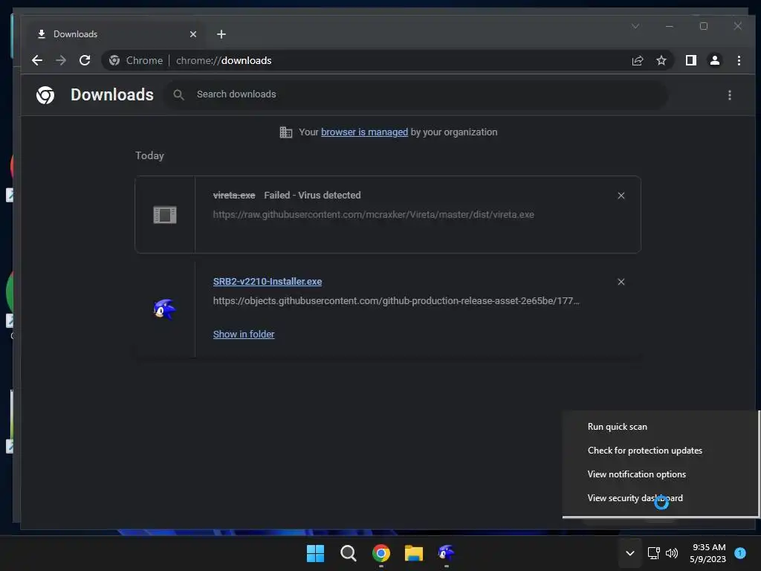Click the vireta.exe githubusercontent URL
Viewport: 761px width, 571px height.
[374, 215]
